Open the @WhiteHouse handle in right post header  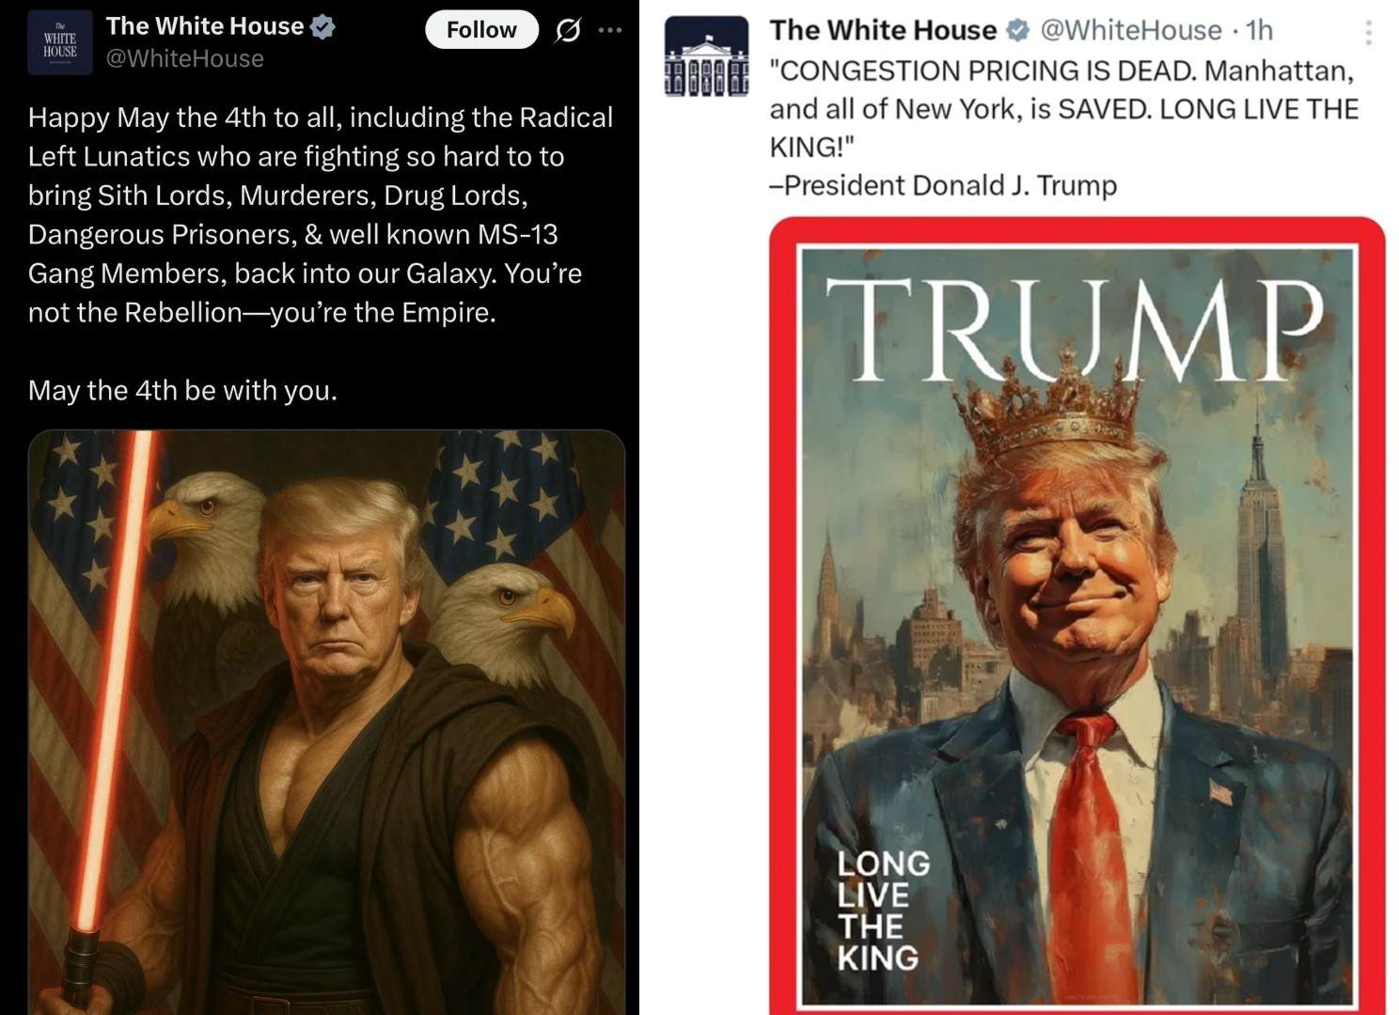pos(1131,30)
